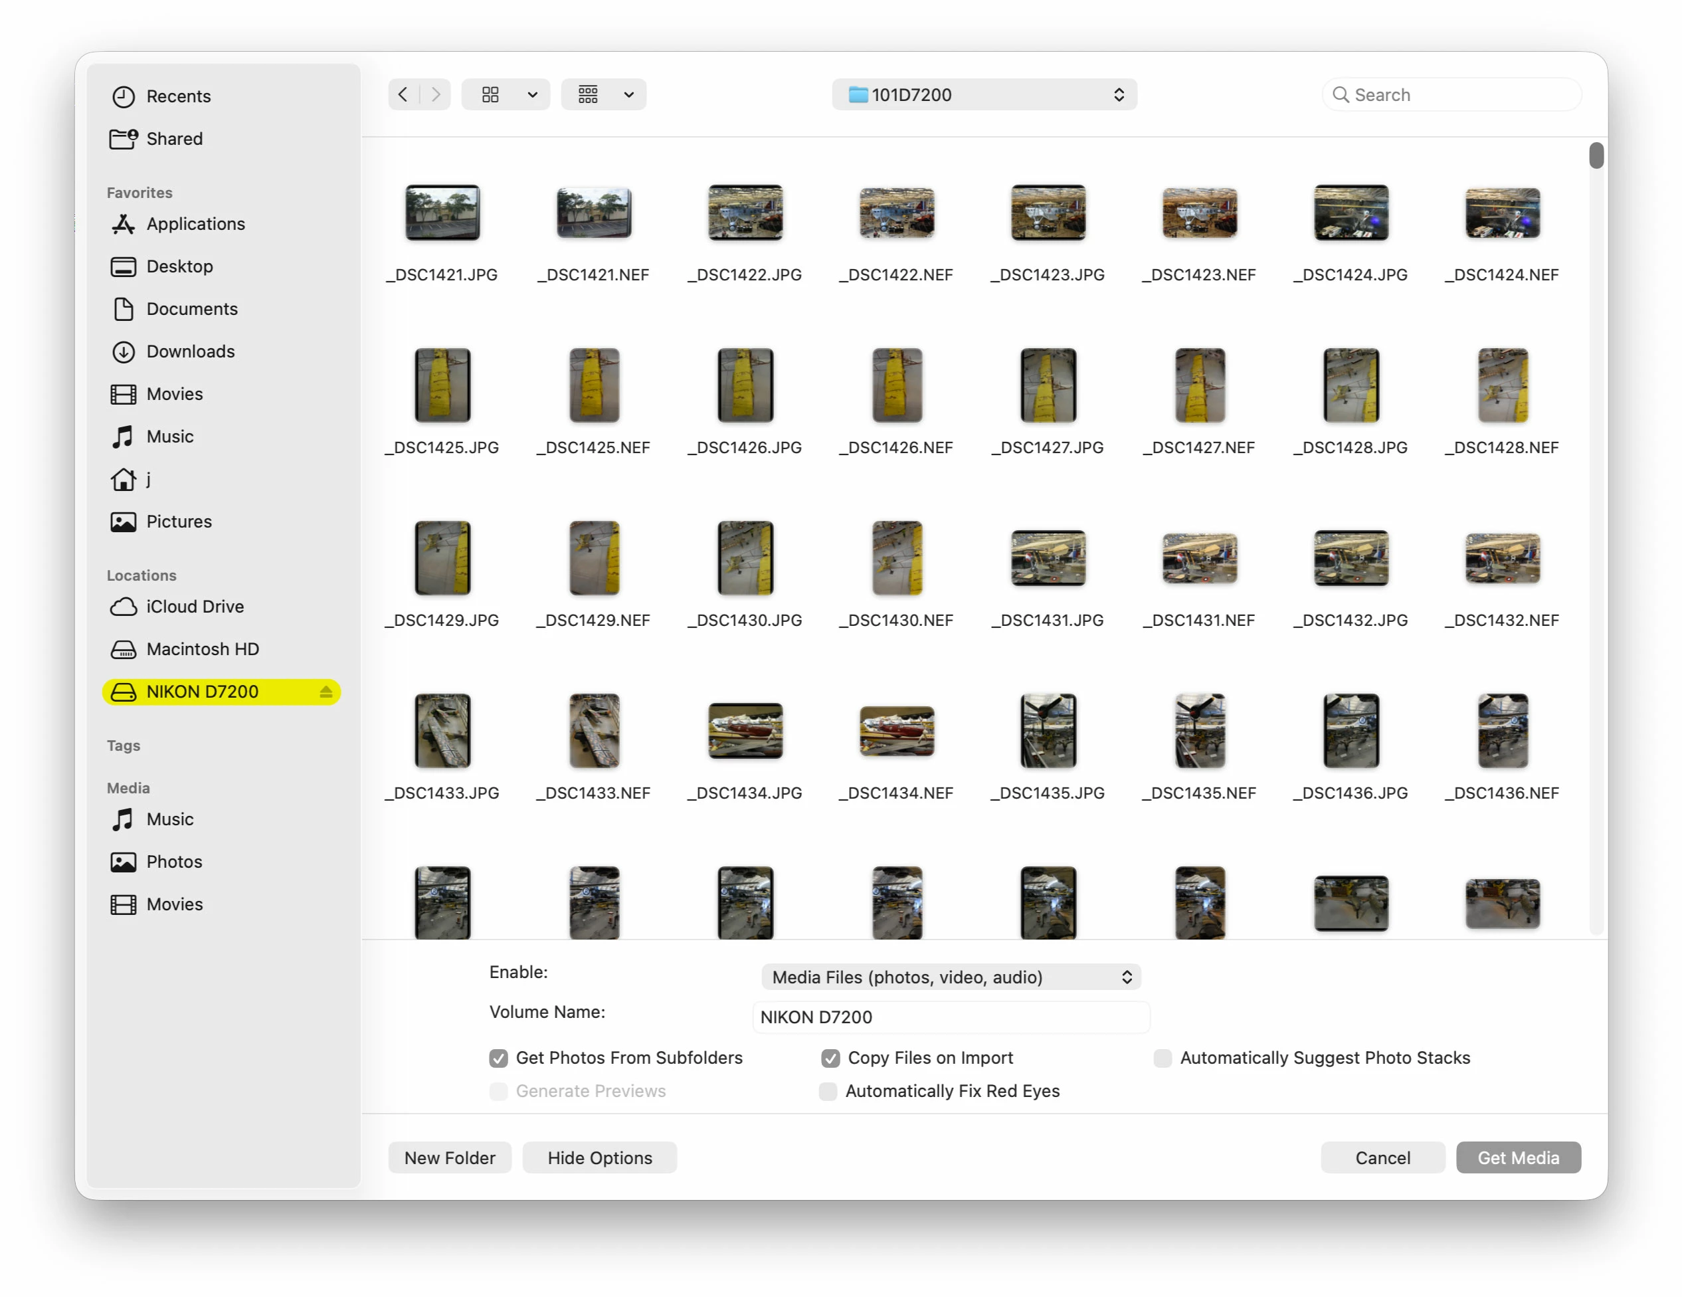Click the Documents page icon in the sidebar

point(123,309)
